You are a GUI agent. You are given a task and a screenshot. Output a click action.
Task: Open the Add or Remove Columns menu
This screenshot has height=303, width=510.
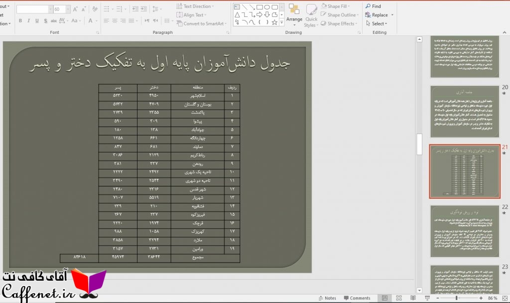click(168, 21)
